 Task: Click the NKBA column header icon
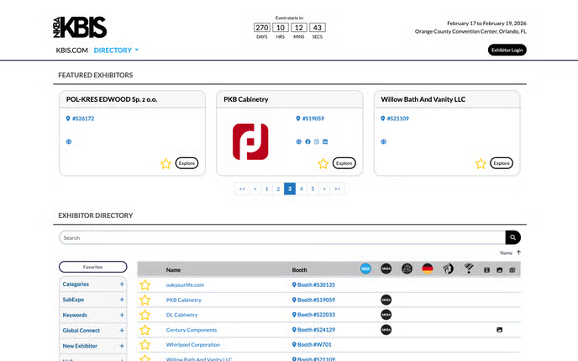click(386, 268)
